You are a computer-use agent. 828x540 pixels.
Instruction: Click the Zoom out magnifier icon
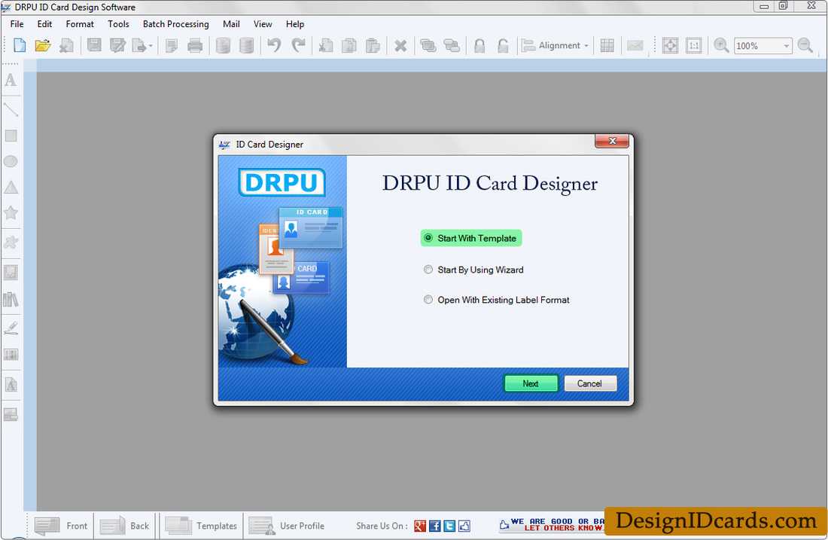[805, 45]
